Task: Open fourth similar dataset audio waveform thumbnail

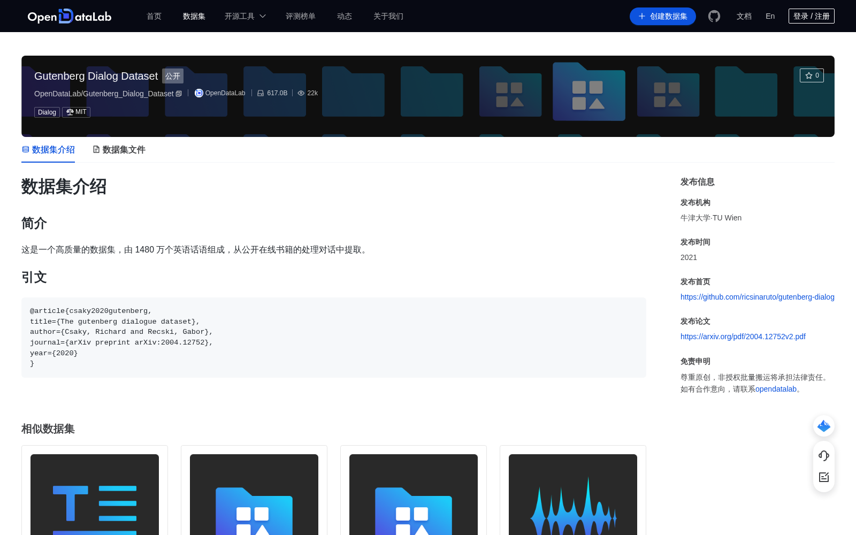Action: pyautogui.click(x=573, y=494)
